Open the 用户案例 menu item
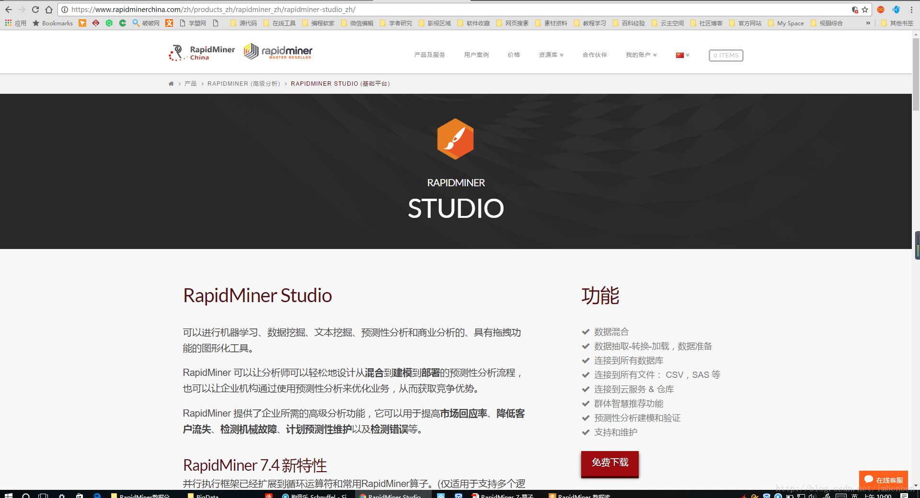 pyautogui.click(x=476, y=55)
